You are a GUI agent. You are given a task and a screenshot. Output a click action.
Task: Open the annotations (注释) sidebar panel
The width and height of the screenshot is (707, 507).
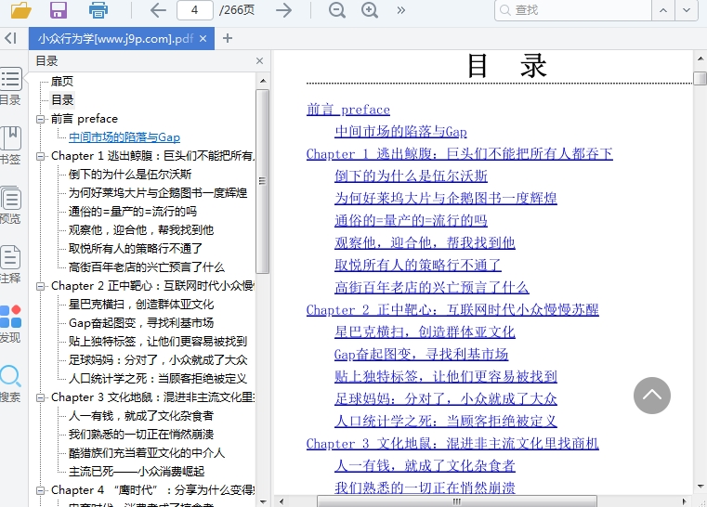coord(10,264)
